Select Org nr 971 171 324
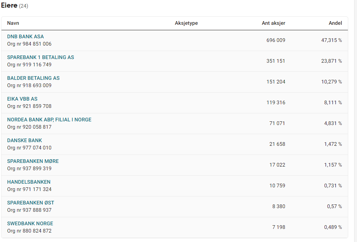This screenshot has width=357, height=242. pos(30,189)
